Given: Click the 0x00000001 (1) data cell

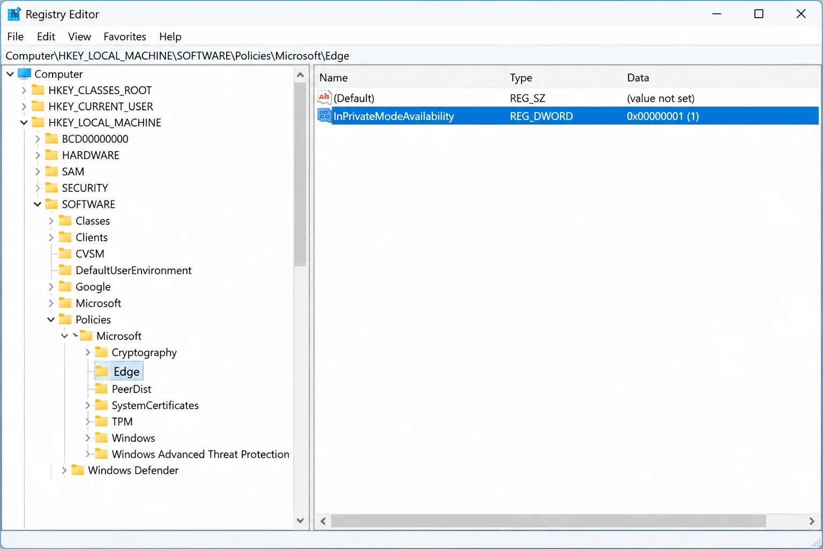Looking at the screenshot, I should [663, 116].
